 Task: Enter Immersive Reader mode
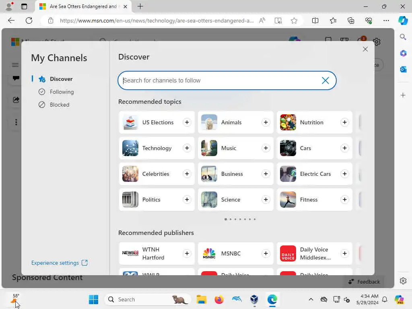click(278, 21)
